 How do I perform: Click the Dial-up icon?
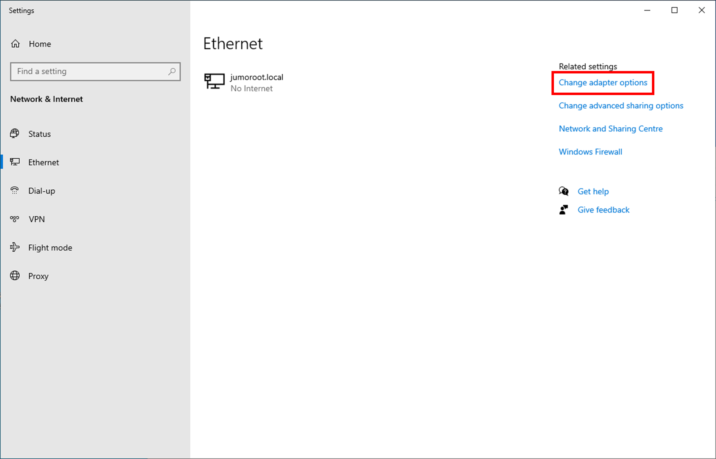coord(15,191)
